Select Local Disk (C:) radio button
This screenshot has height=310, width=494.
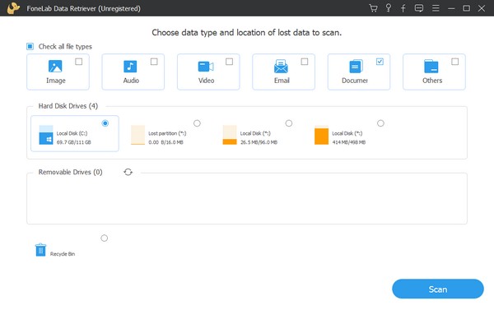[105, 123]
